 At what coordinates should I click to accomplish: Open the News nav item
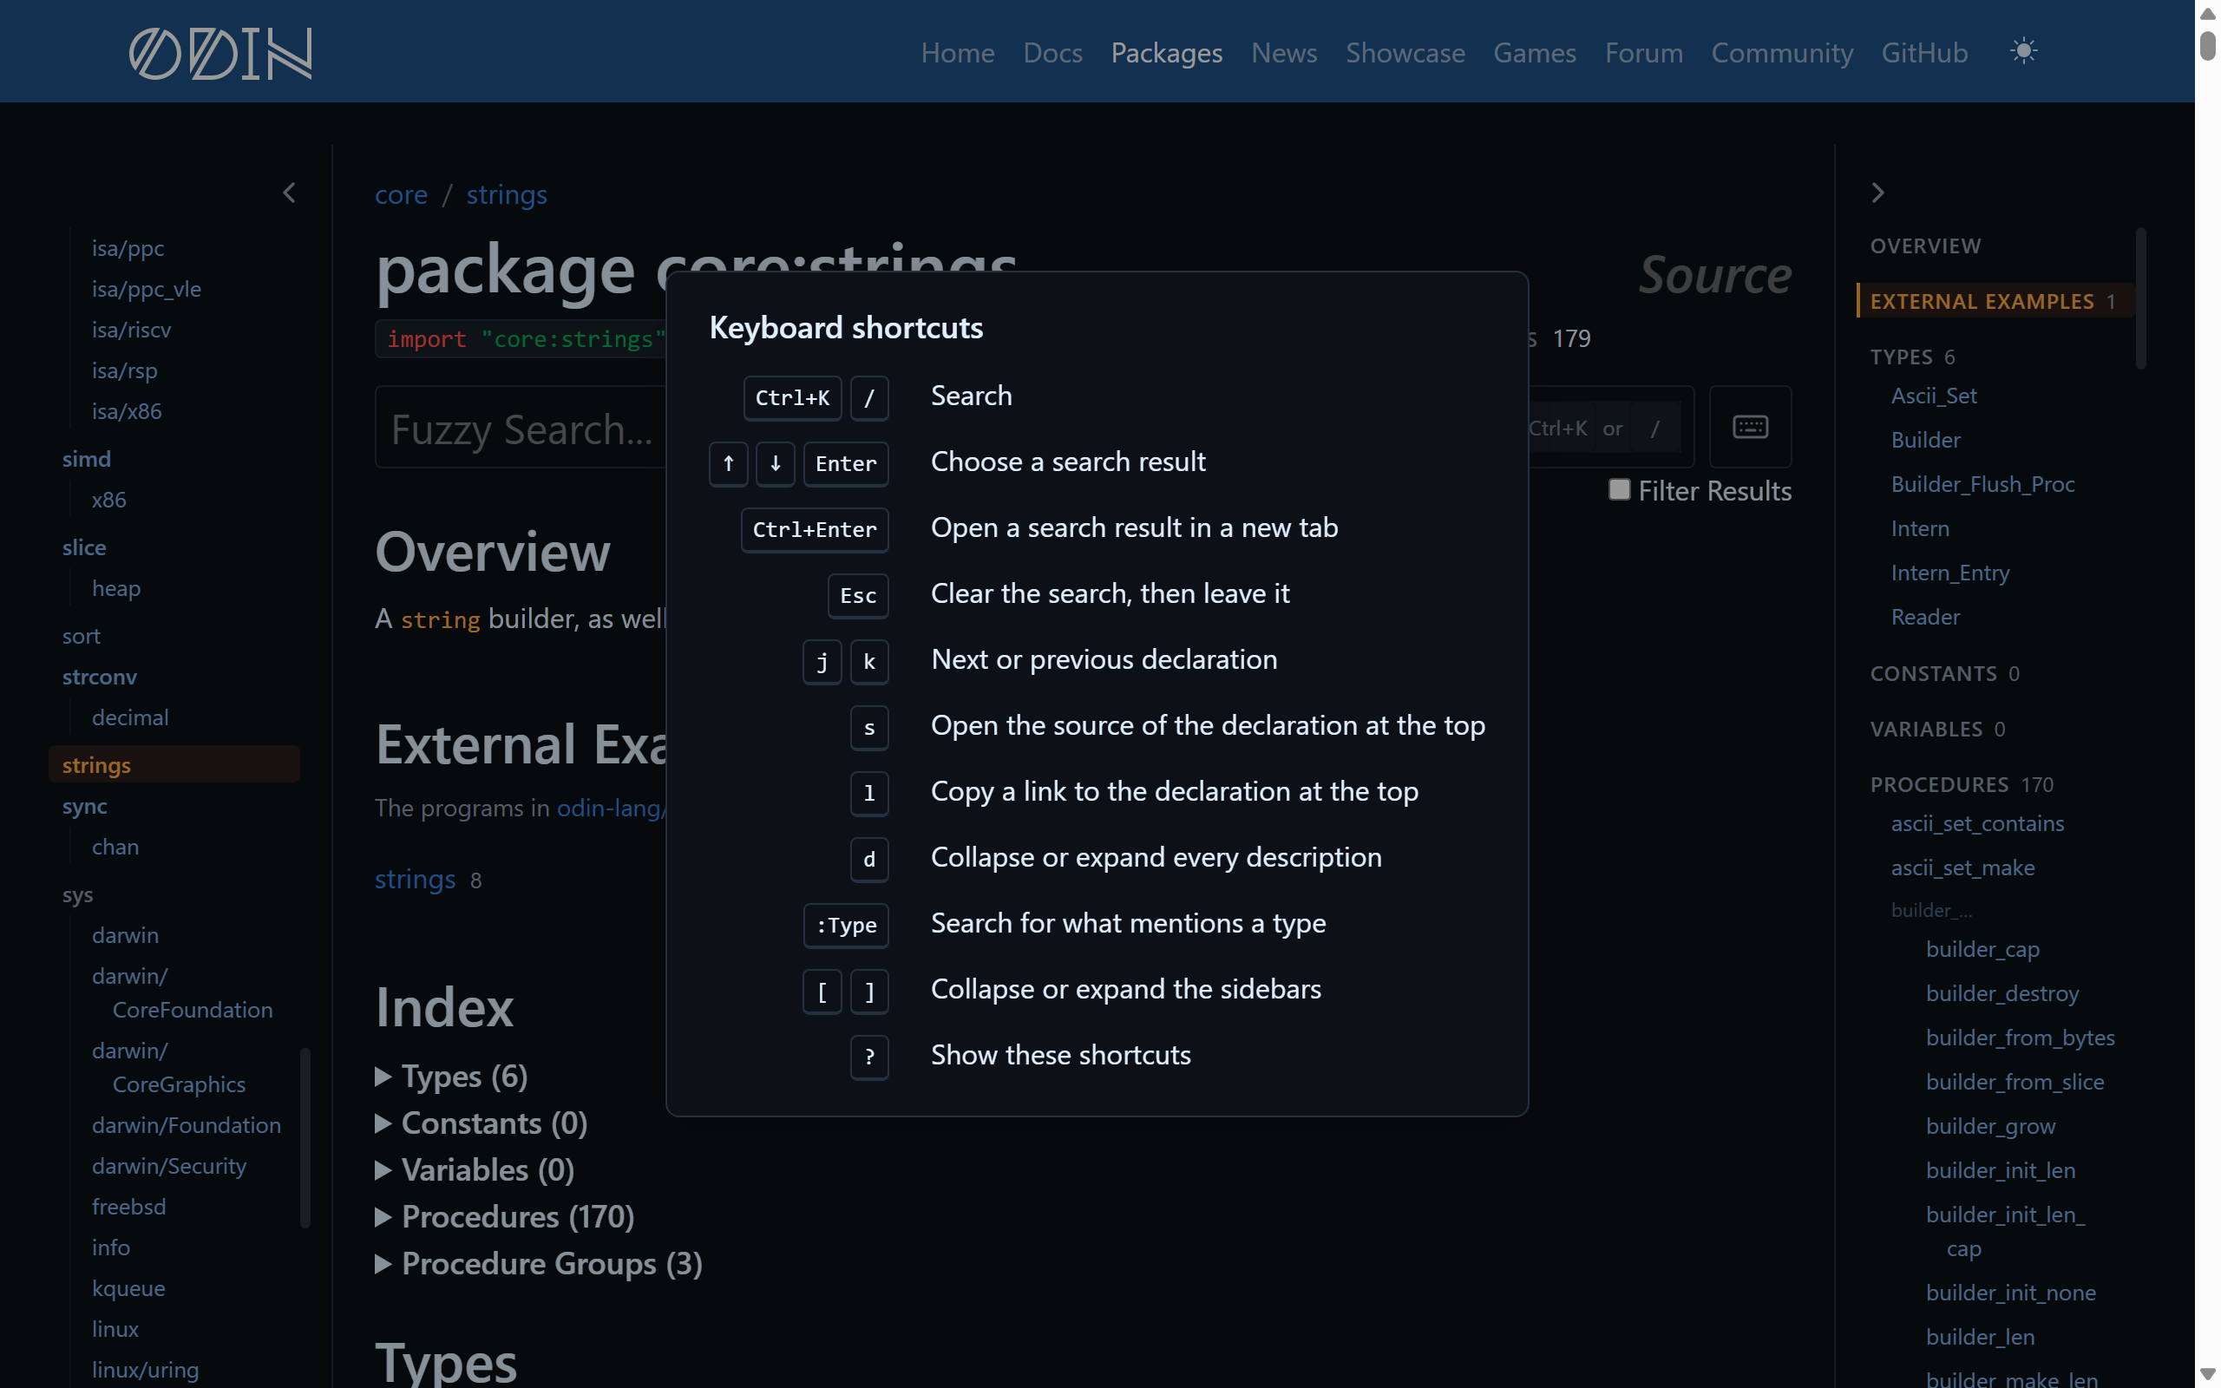pyautogui.click(x=1284, y=52)
